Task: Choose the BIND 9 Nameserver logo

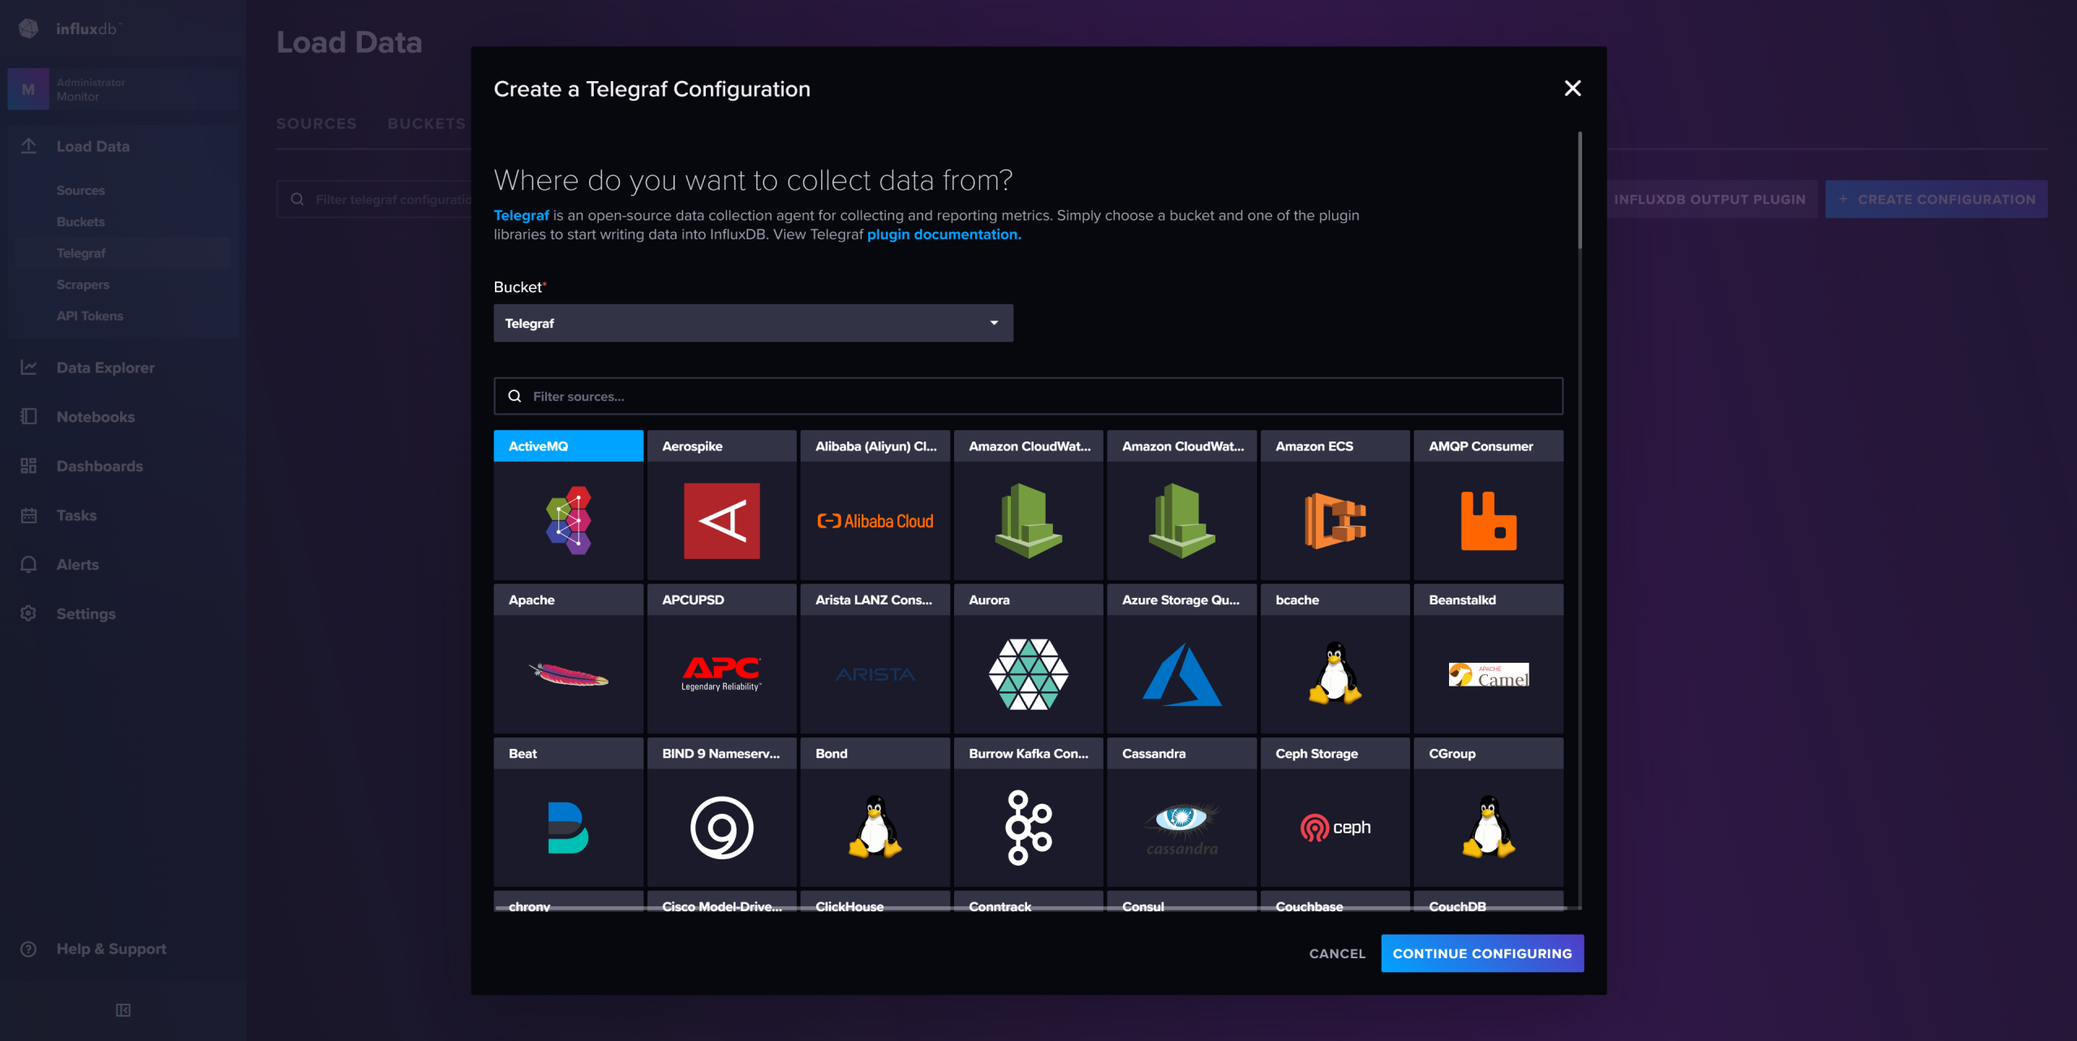Action: click(721, 827)
